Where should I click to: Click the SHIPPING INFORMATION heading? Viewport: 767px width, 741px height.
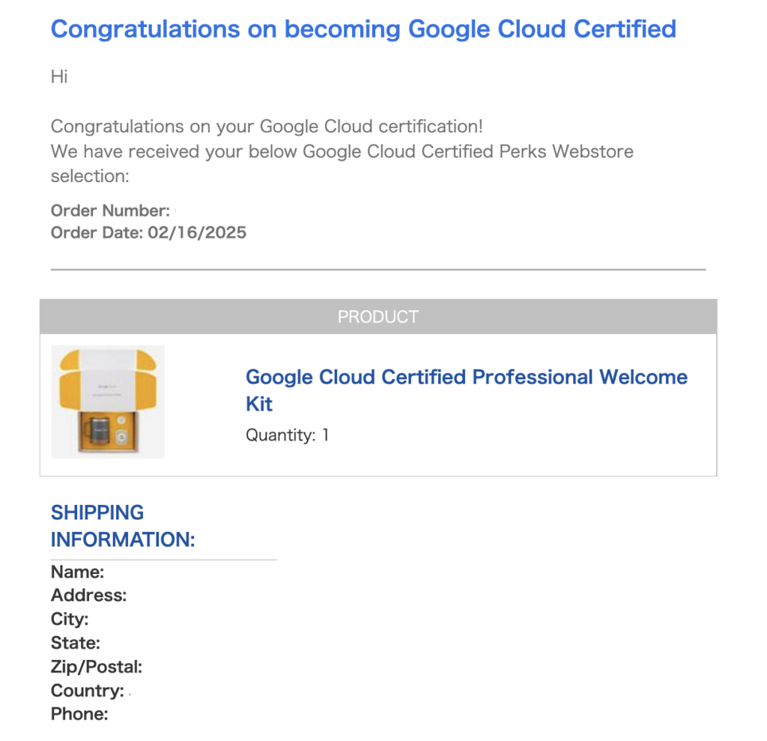coord(123,526)
